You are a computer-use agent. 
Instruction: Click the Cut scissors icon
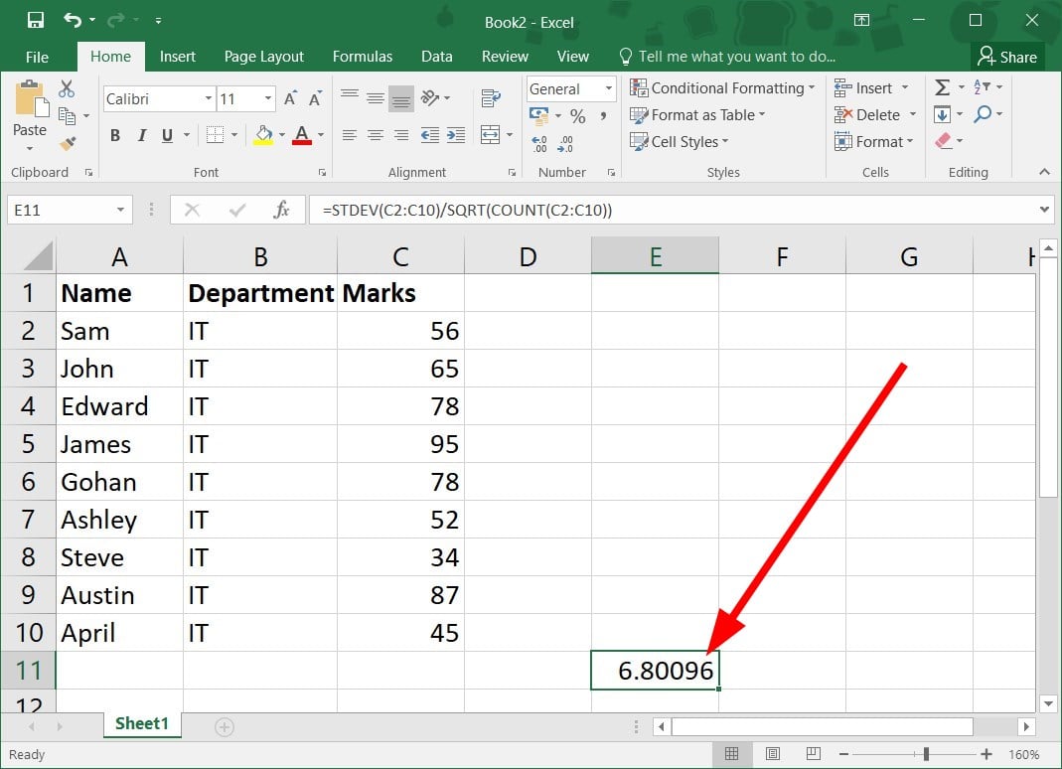[x=67, y=89]
